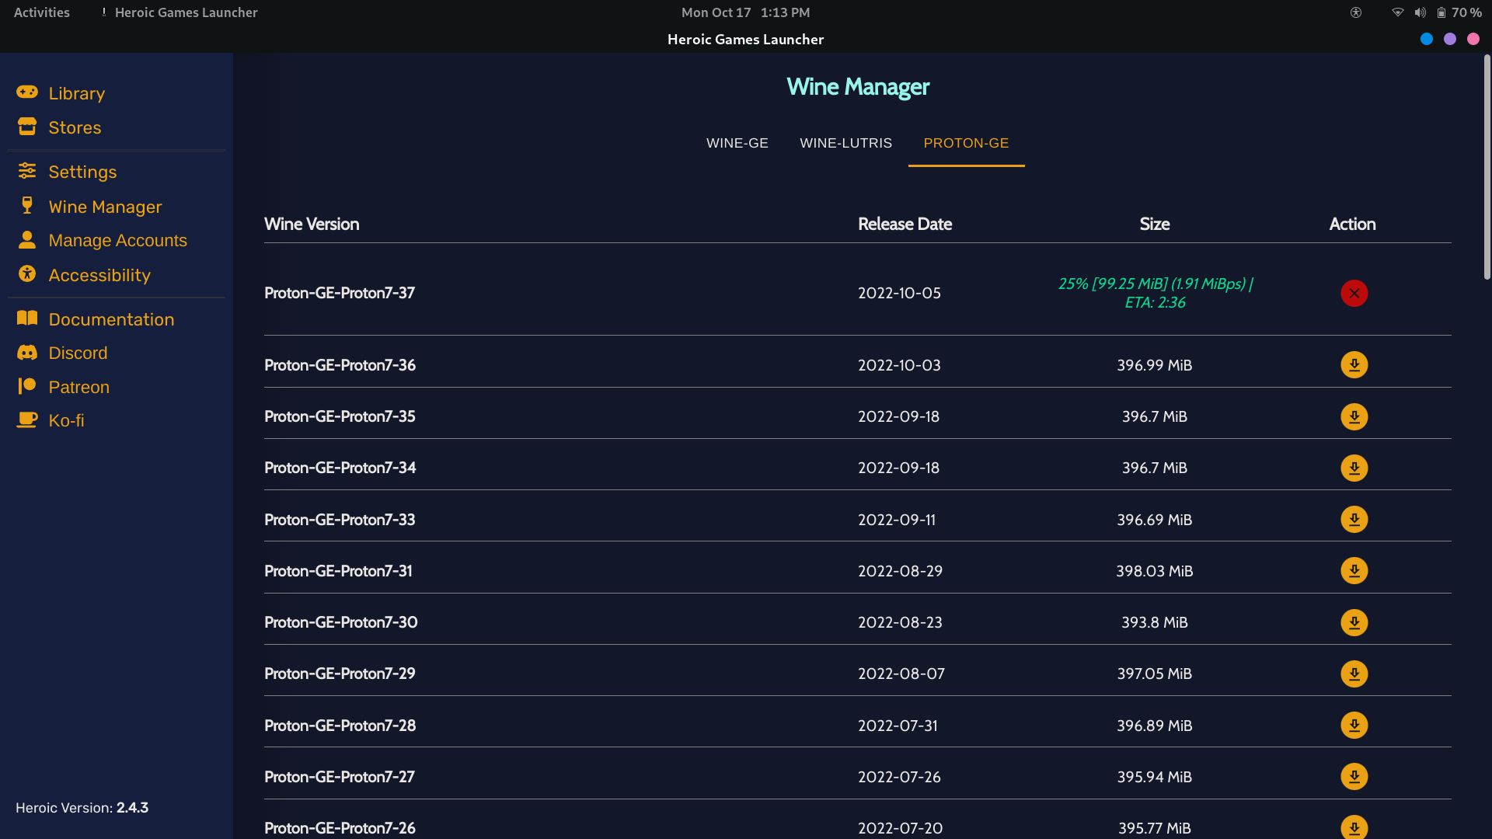Open system volume tray icon
The image size is (1492, 839).
[x=1420, y=12]
